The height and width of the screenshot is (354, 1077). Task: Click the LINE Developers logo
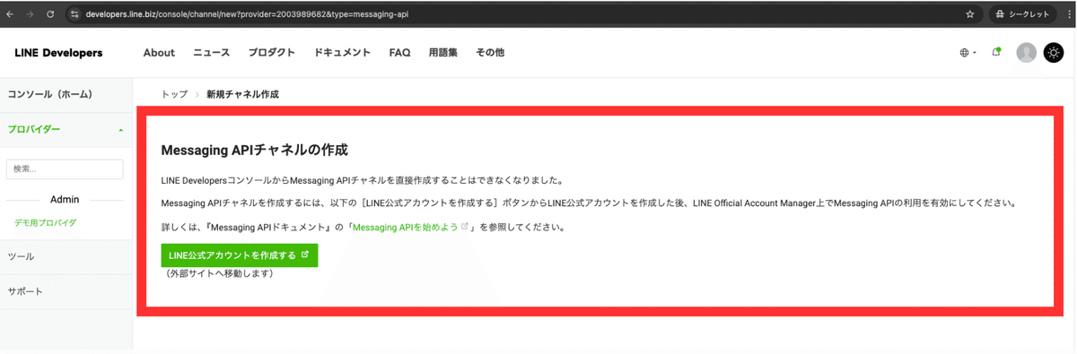(x=58, y=53)
